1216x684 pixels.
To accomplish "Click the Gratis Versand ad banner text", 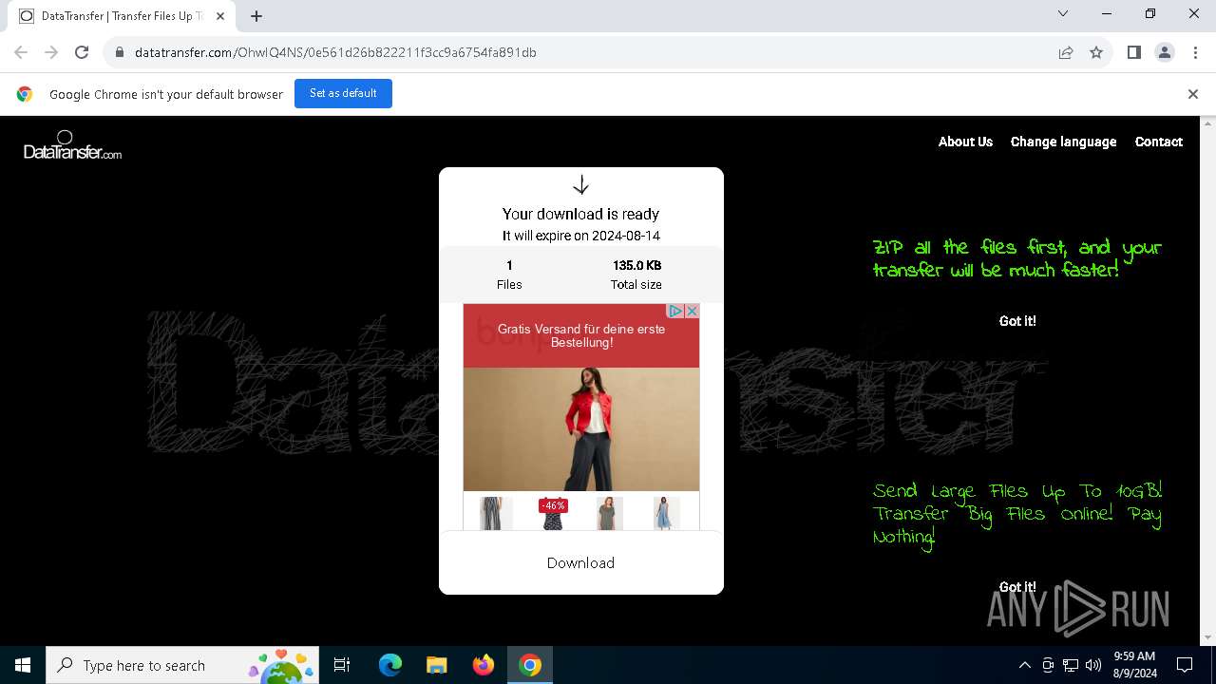I will coord(581,335).
